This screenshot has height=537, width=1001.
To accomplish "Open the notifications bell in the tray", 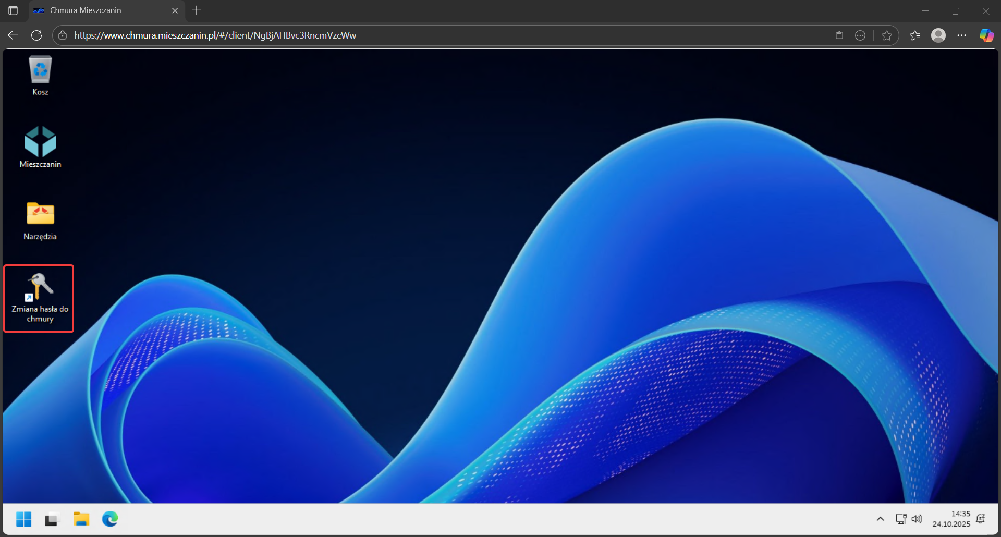I will (x=980, y=519).
